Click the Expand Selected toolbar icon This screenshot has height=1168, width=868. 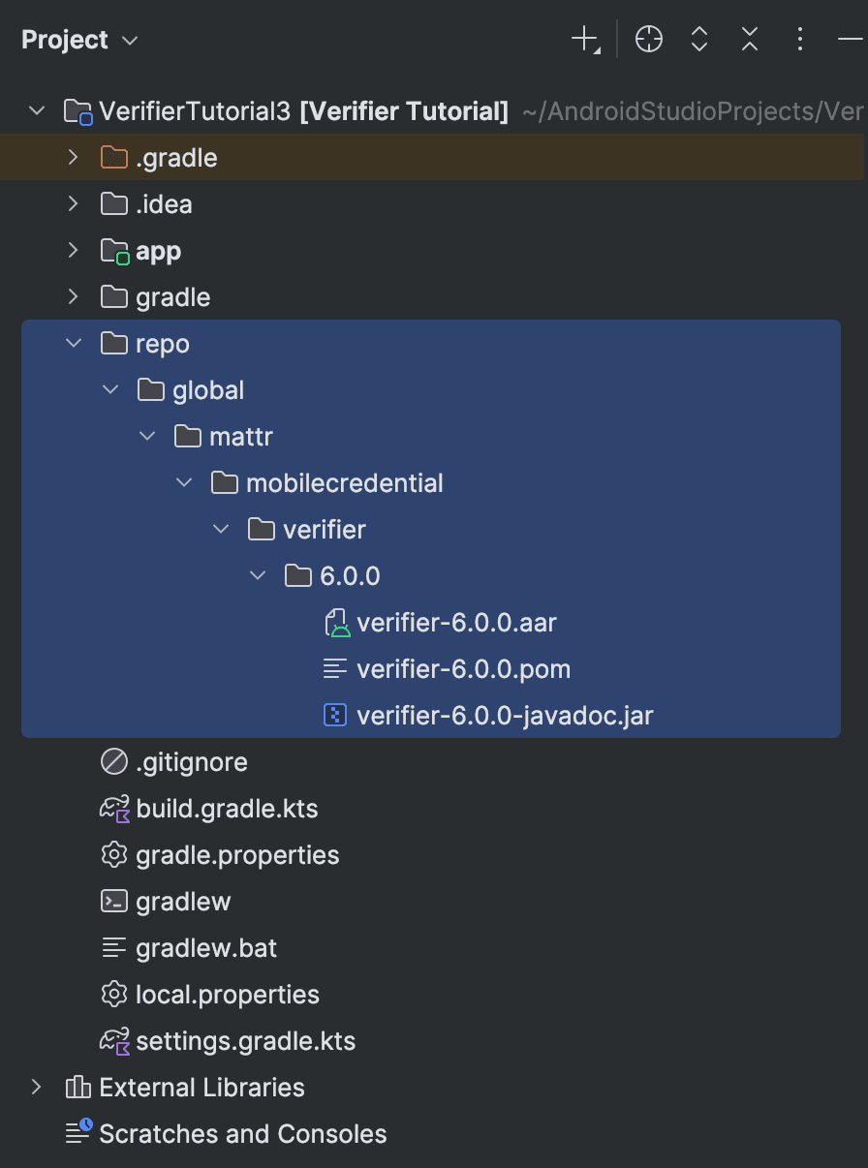tap(699, 40)
